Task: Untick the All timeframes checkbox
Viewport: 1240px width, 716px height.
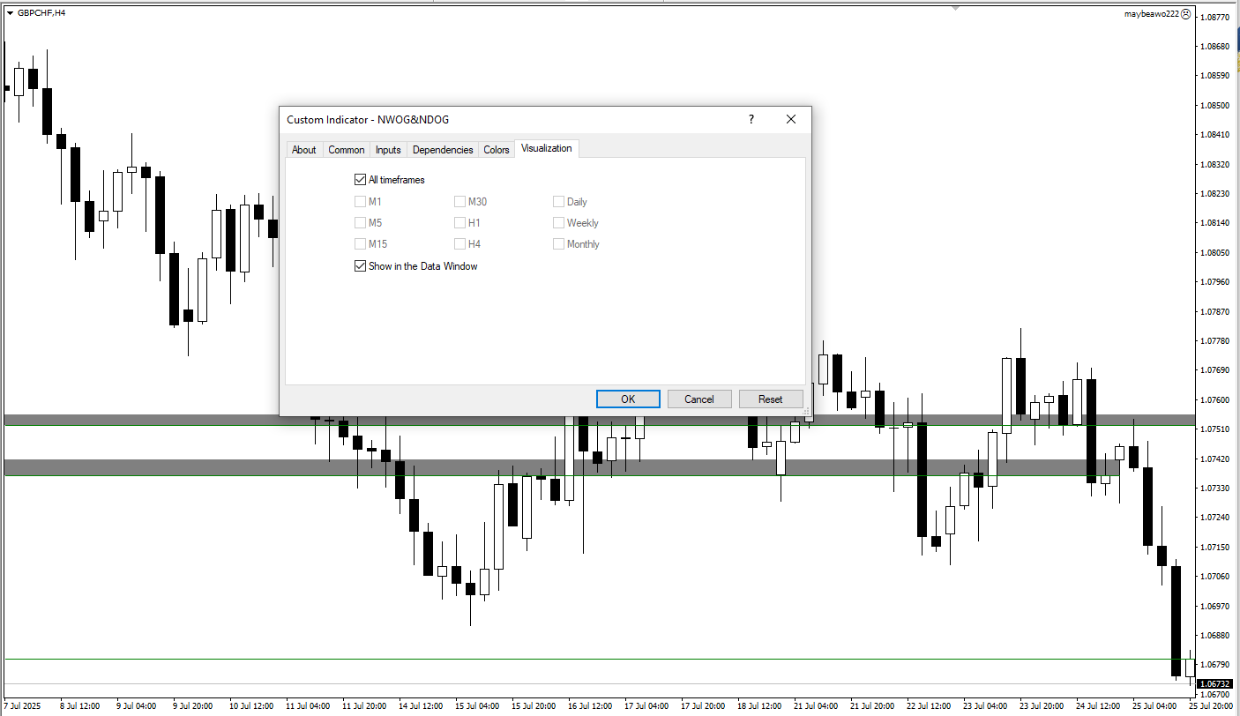Action: (x=360, y=180)
